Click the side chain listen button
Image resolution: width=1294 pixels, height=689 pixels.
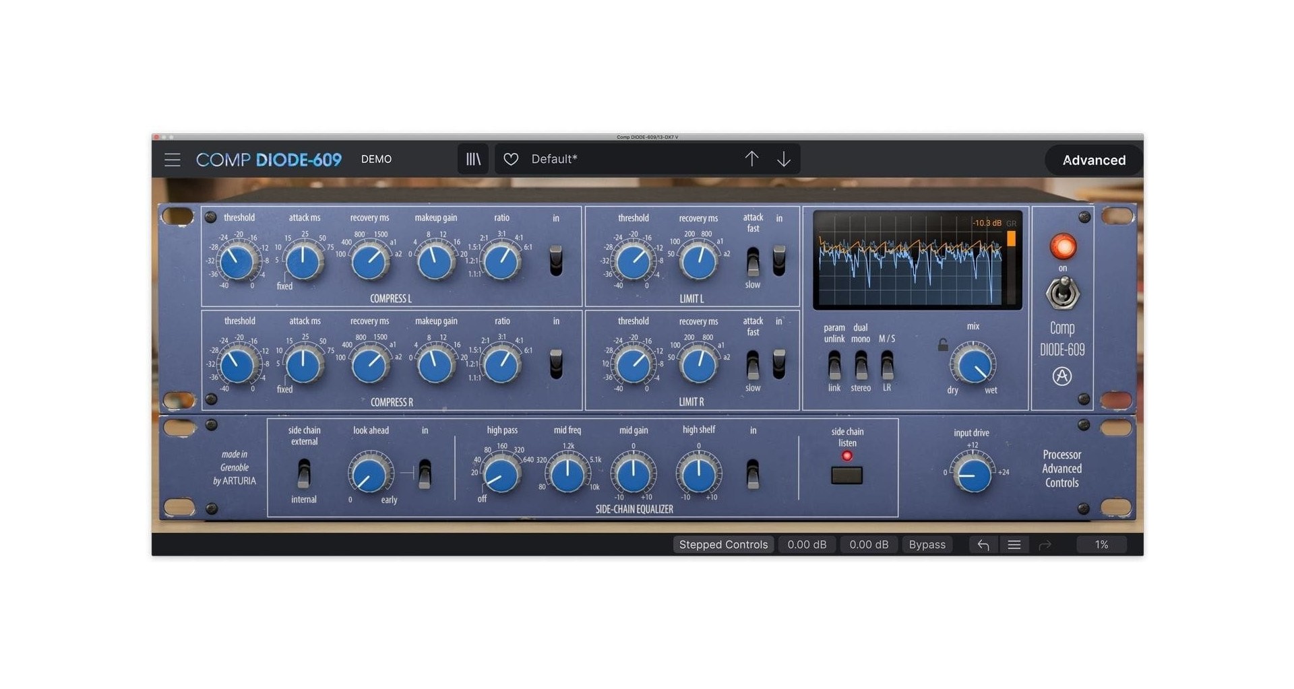click(847, 475)
